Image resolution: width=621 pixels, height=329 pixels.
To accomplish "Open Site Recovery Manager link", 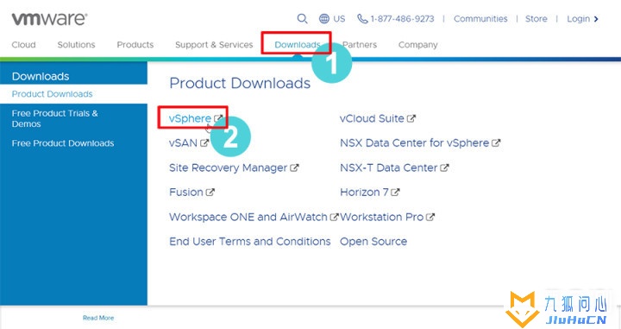I will click(x=228, y=168).
